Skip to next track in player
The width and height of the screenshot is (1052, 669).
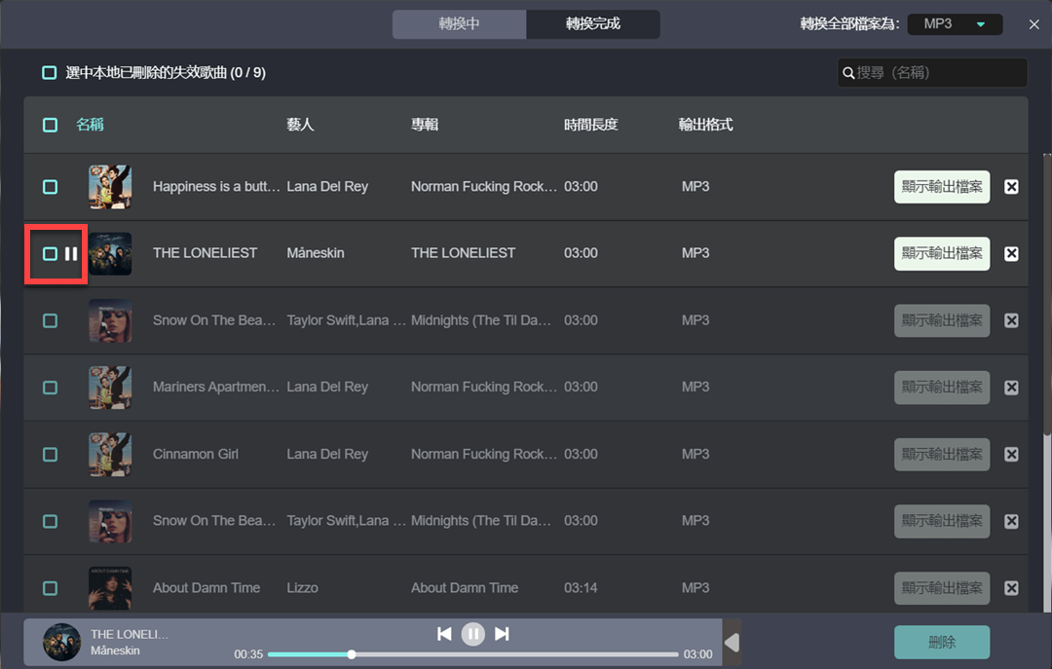click(x=502, y=634)
